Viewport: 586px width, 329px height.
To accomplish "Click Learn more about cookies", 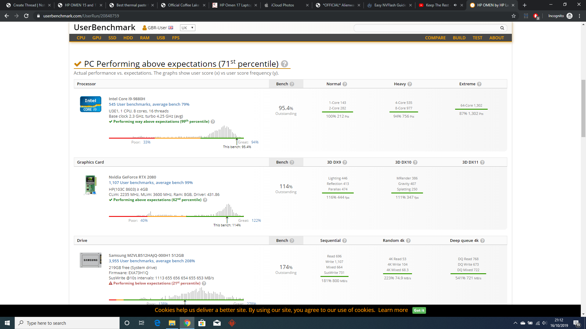I will [393, 310].
